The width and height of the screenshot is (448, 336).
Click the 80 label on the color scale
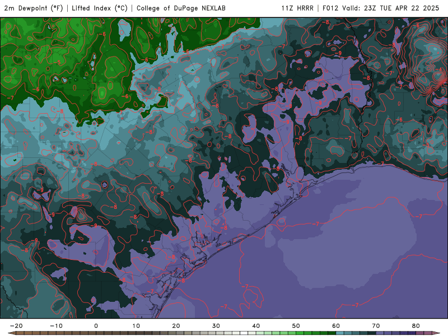[x=416, y=326]
